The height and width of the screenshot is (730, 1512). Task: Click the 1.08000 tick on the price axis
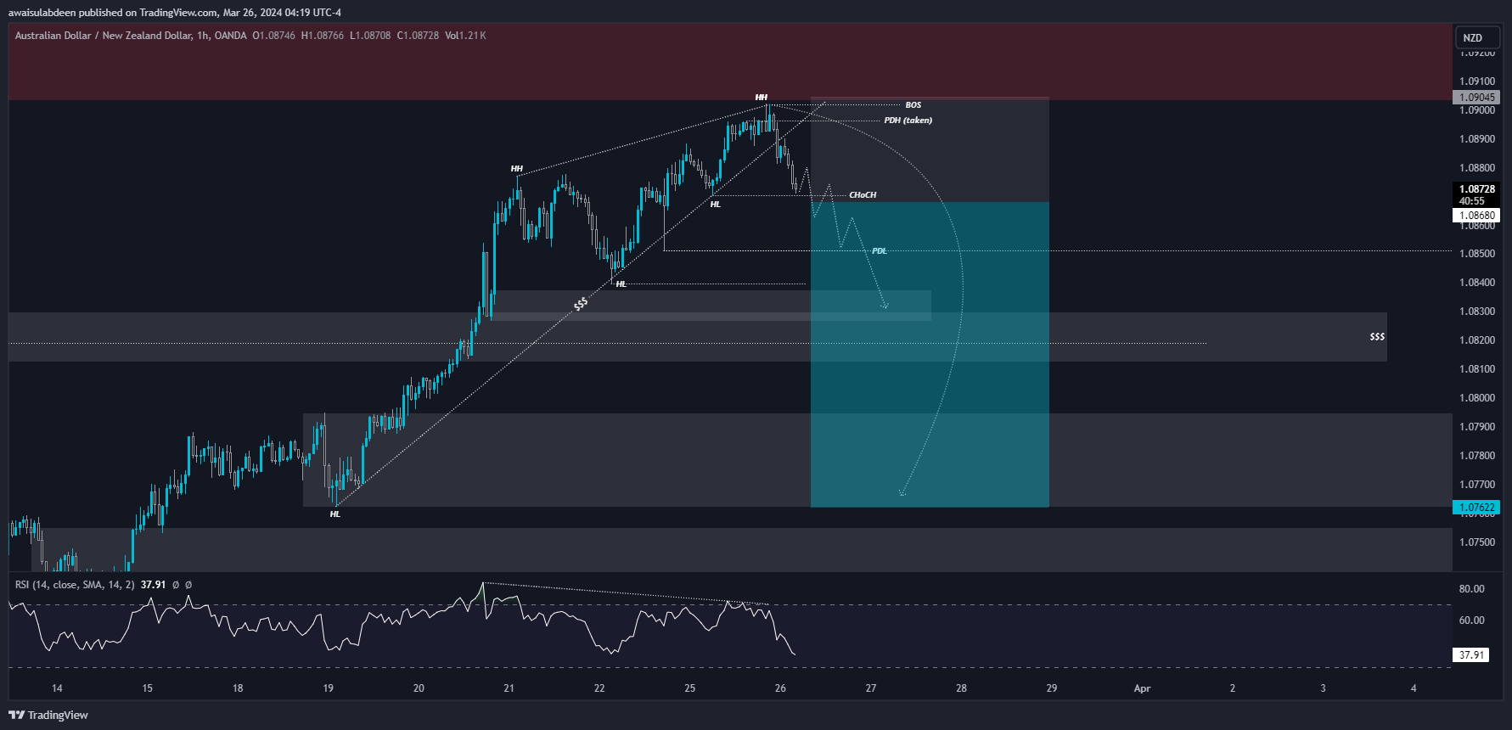point(1477,398)
